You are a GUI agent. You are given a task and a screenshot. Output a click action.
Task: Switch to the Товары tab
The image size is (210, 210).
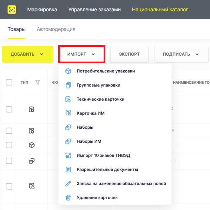(17, 29)
